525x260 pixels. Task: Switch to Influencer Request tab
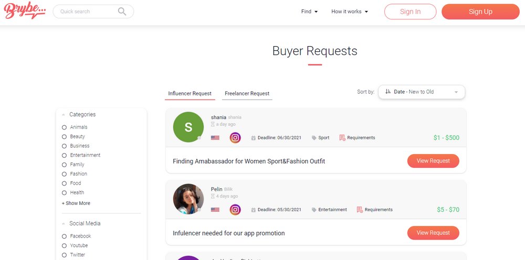tap(190, 94)
